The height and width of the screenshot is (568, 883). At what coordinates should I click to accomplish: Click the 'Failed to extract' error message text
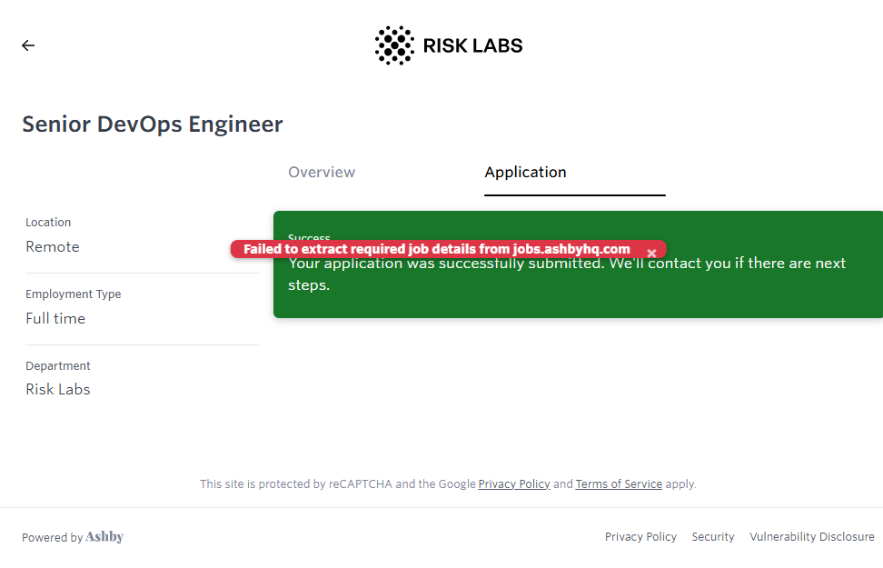tap(436, 249)
